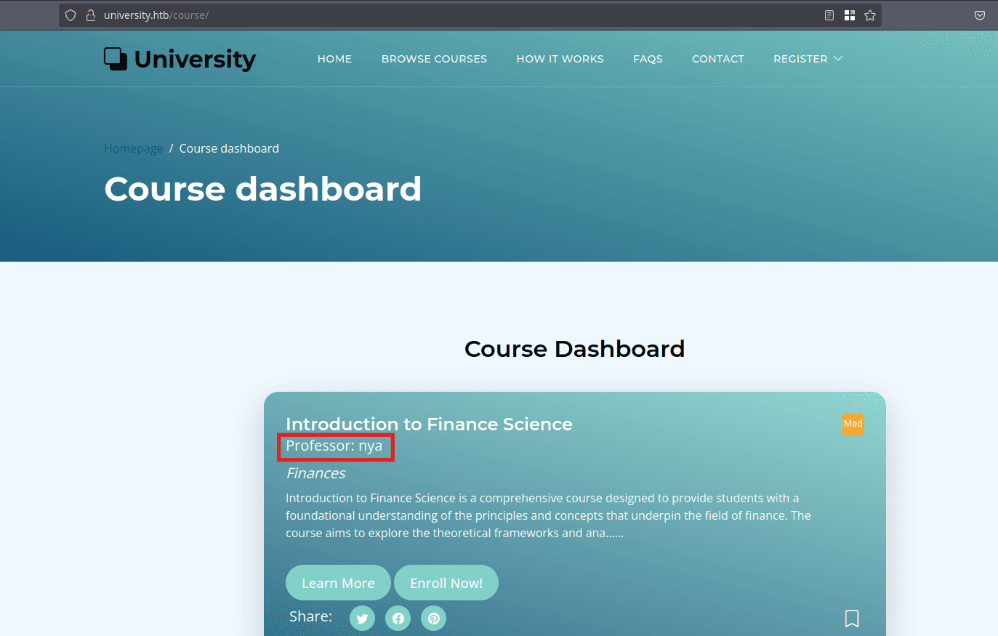The height and width of the screenshot is (636, 998).
Task: Bookmark this page with star icon
Action: pyautogui.click(x=870, y=15)
